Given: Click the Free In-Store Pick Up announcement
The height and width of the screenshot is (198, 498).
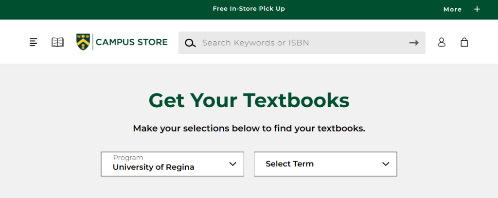Looking at the screenshot, I should [249, 9].
